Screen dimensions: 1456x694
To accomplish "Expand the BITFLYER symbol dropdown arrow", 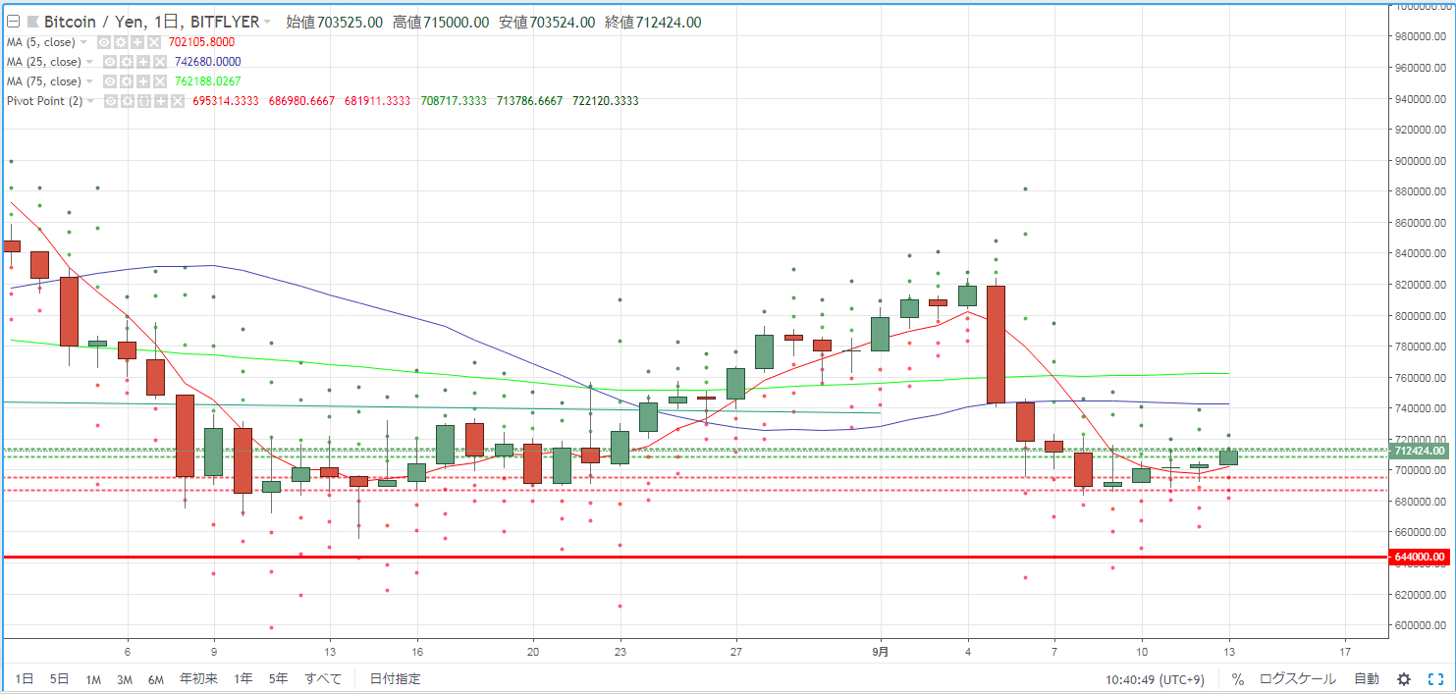I will pyautogui.click(x=267, y=22).
